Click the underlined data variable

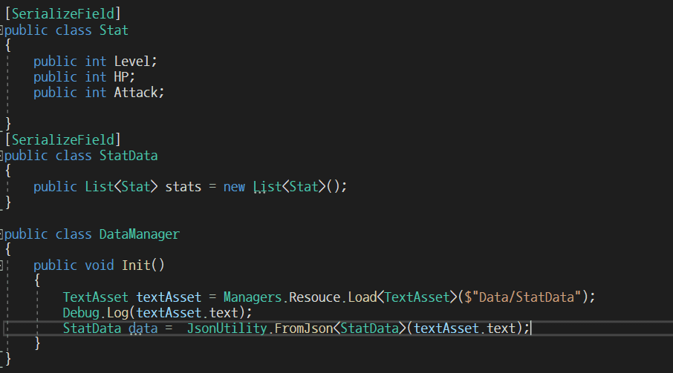(143, 328)
